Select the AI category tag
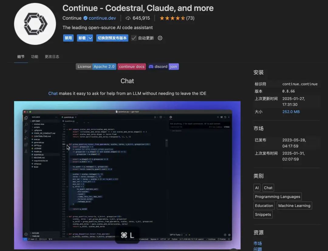This screenshot has width=328, height=251. click(x=257, y=188)
